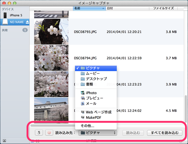Click the rotate button

point(39,133)
